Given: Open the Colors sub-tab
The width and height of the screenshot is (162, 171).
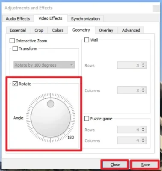Looking at the screenshot, I should [58, 30].
